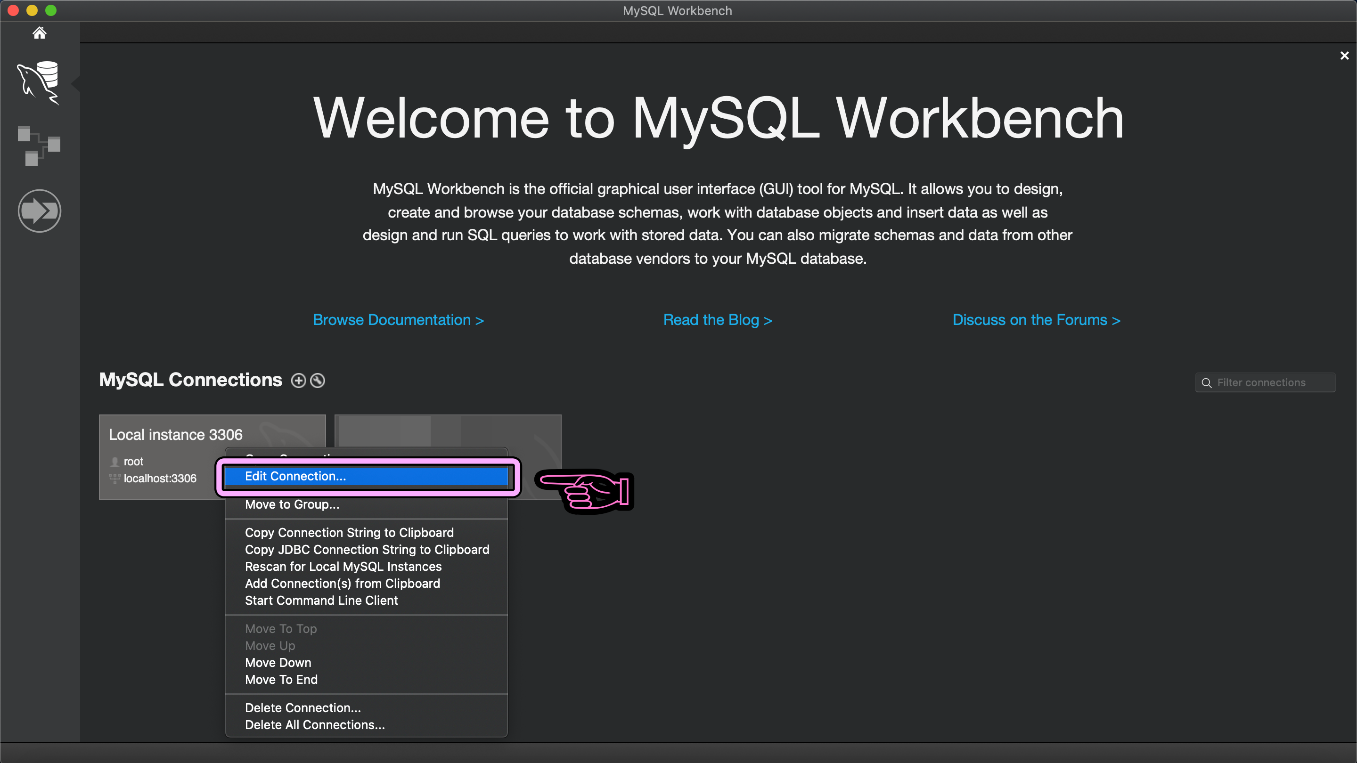Open the Models sidebar icon
The height and width of the screenshot is (763, 1357).
click(x=40, y=146)
